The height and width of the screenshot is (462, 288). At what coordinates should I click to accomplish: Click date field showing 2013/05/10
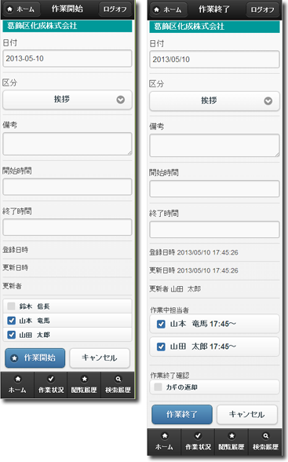point(214,59)
